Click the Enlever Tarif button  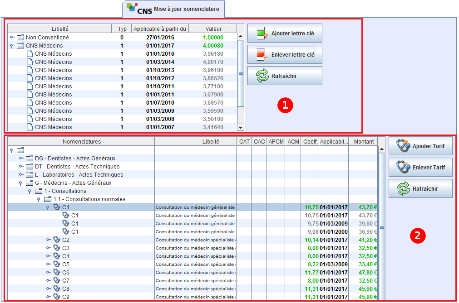click(x=420, y=168)
